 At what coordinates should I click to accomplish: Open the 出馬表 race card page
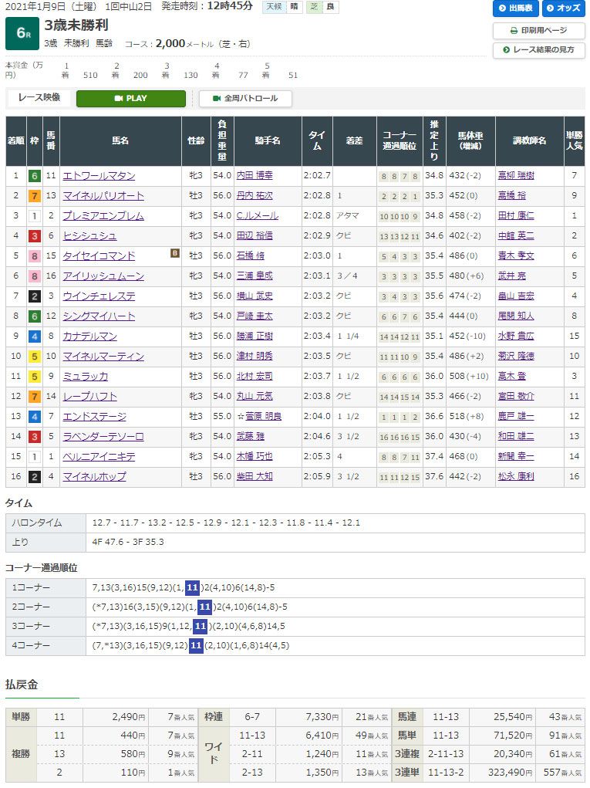(x=515, y=8)
